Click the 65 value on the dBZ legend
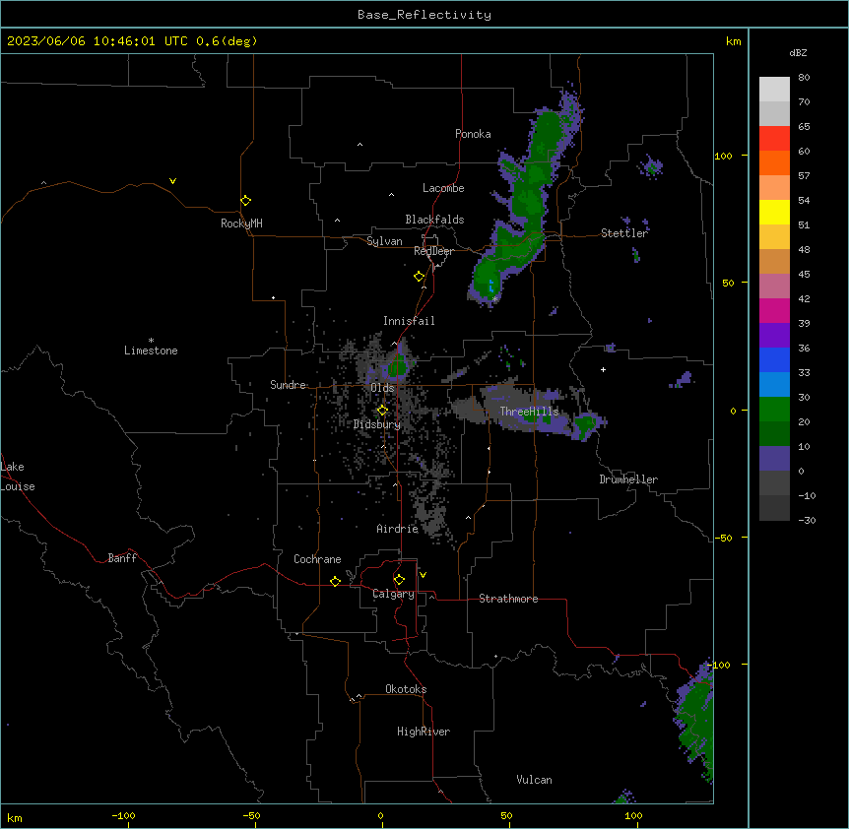Screen dimensions: 849x829 [804, 127]
